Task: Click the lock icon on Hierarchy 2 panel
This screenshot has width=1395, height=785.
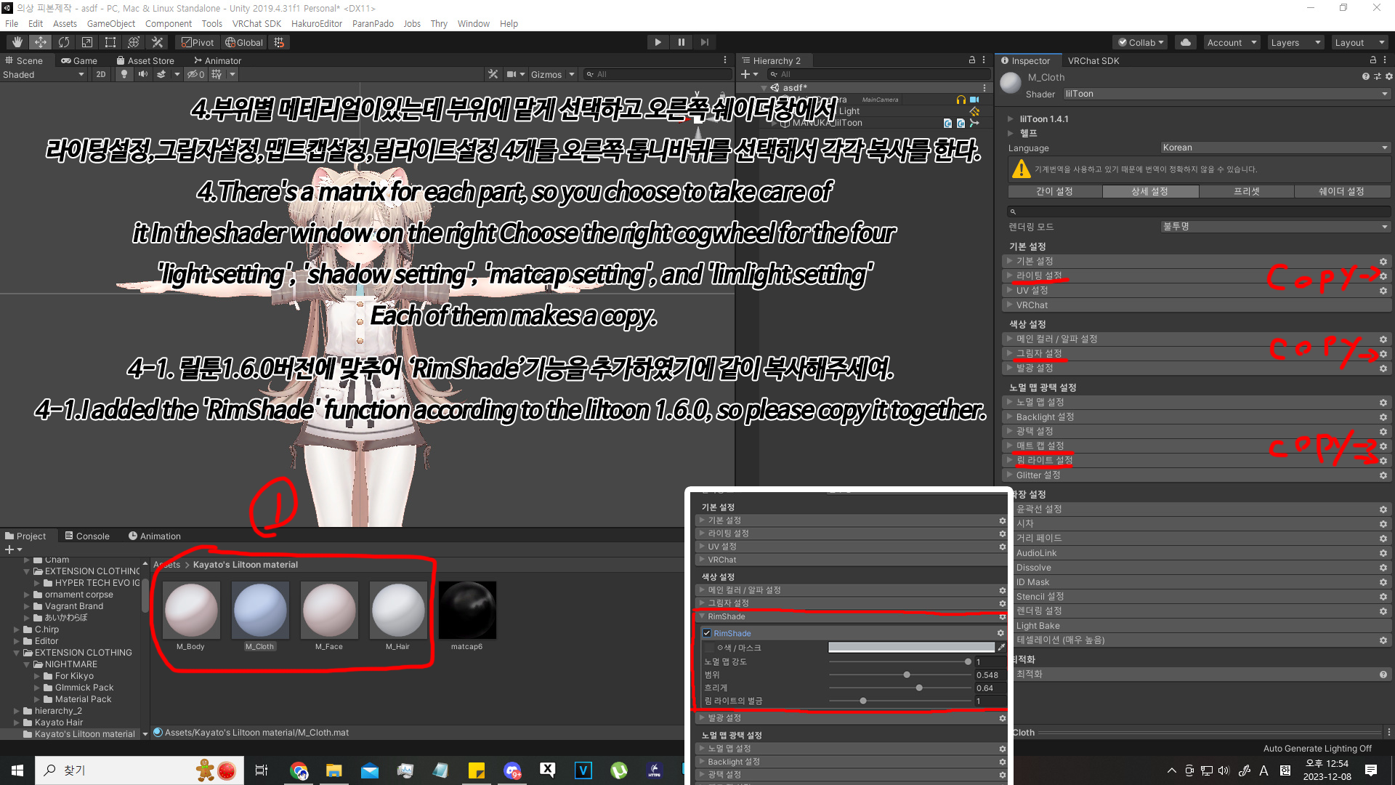Action: point(971,60)
